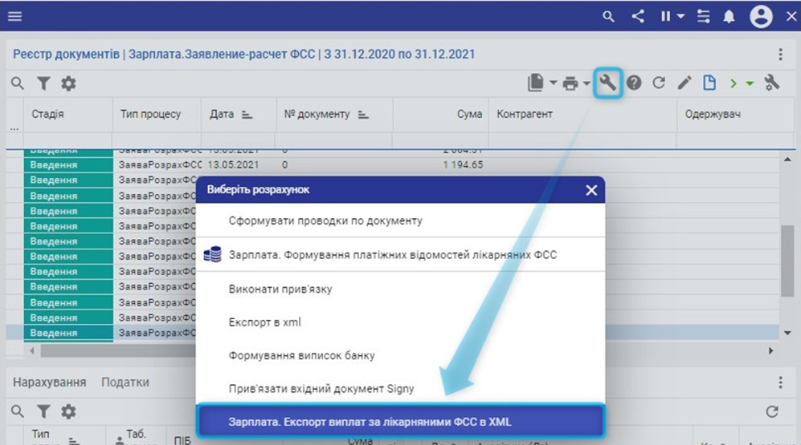Viewport: 801px width, 445px height.
Task: Expand the print dropdown arrow
Action: coord(587,83)
